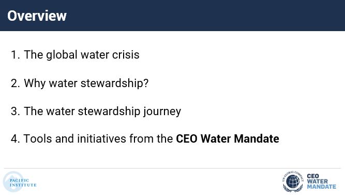This screenshot has height=195, width=345.
Task: Click the Pacific Institute logo
Action: (20, 182)
